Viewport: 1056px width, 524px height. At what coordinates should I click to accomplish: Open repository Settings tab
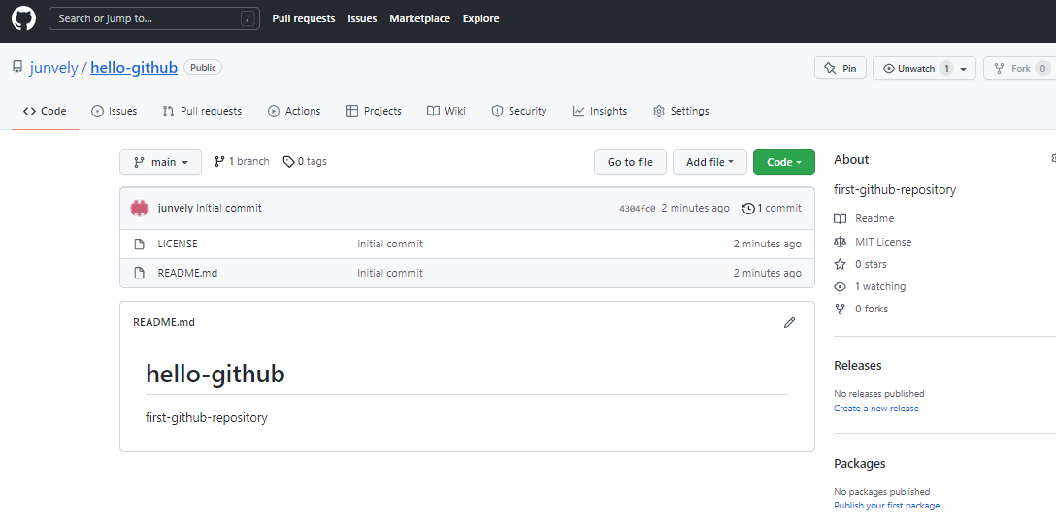(x=681, y=112)
